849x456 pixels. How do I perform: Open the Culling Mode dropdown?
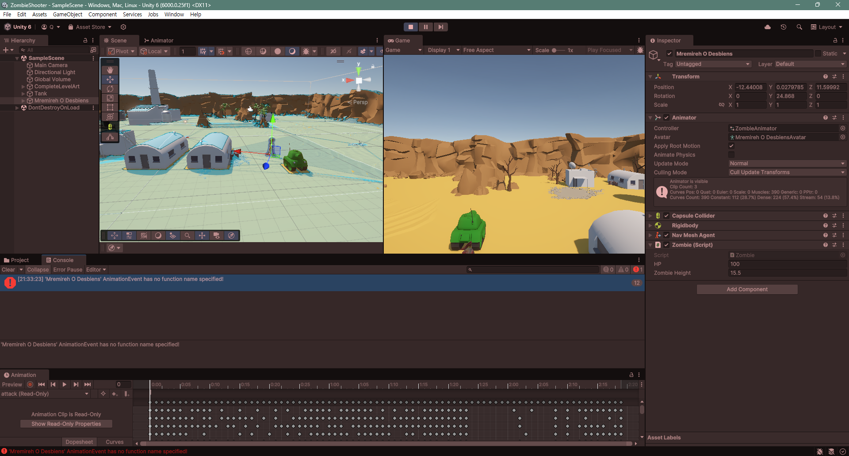(x=787, y=172)
